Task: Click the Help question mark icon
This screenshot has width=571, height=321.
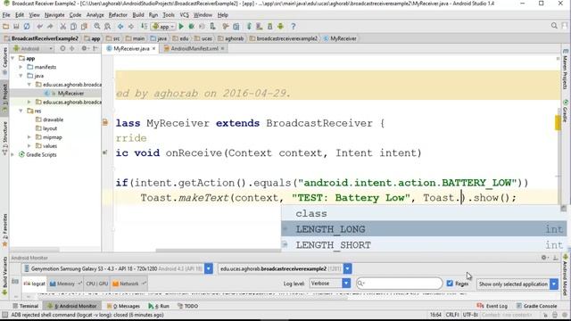Action: click(294, 26)
